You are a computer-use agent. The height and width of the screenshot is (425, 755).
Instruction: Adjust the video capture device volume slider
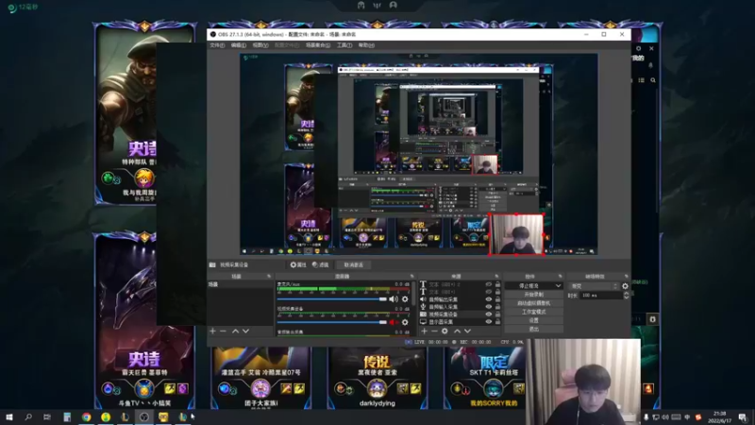pyautogui.click(x=332, y=322)
